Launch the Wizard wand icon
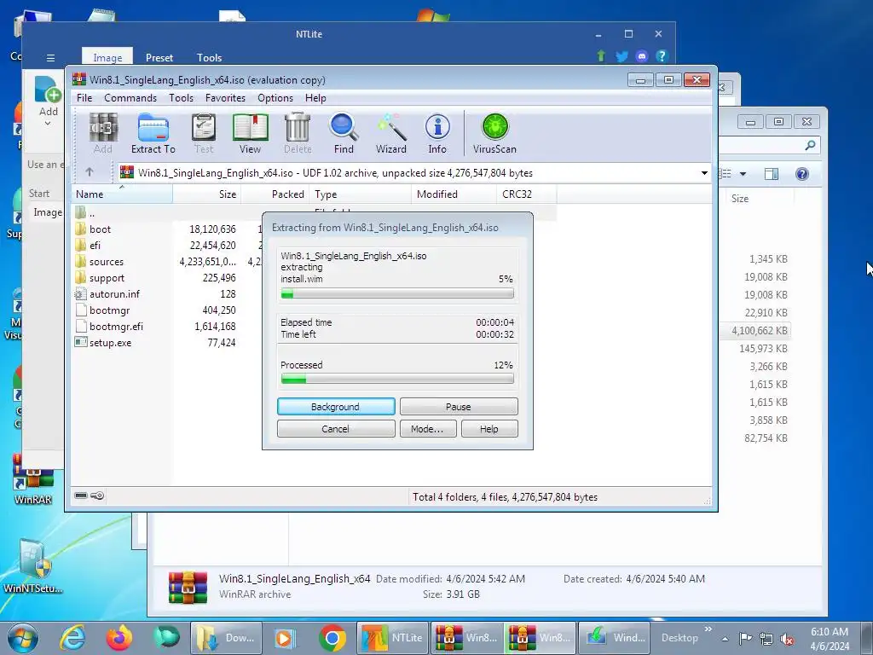 [x=390, y=134]
